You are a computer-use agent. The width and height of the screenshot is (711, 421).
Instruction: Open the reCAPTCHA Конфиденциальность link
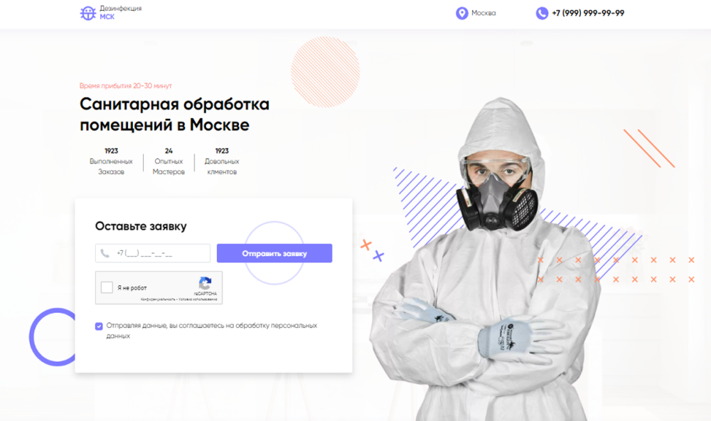click(x=158, y=299)
